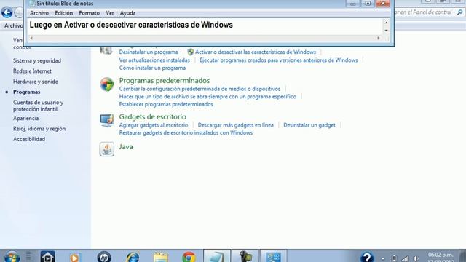Open the house icon app on taskbar

pos(48,257)
